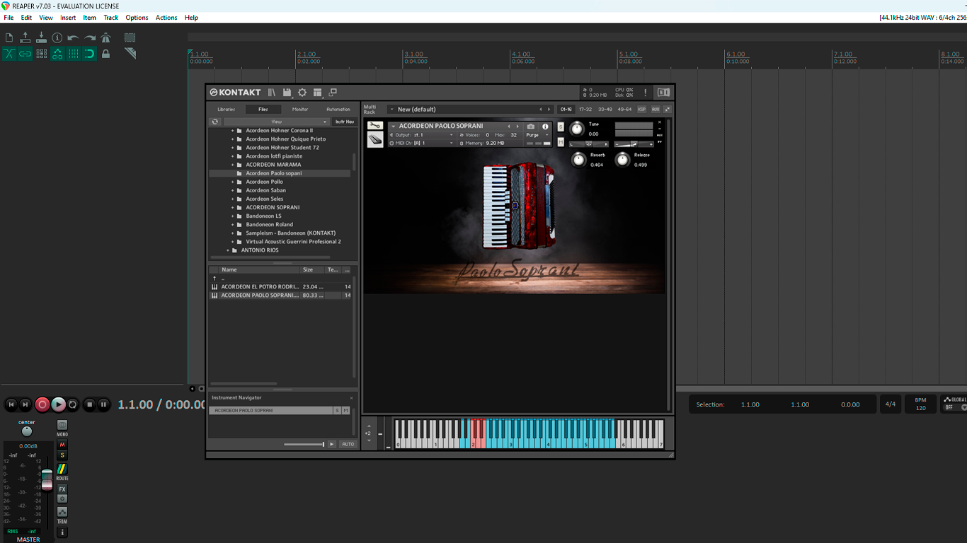Image resolution: width=967 pixels, height=543 pixels.
Task: Click the AUX button in rack header
Action: [656, 110]
